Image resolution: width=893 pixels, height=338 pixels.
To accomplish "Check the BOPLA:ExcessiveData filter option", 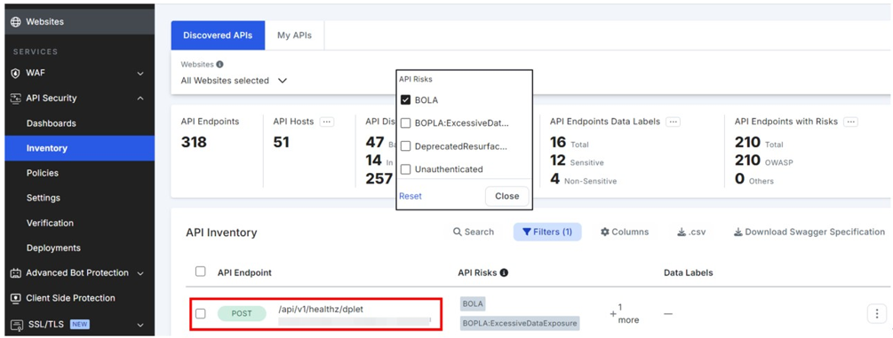I will pos(406,123).
